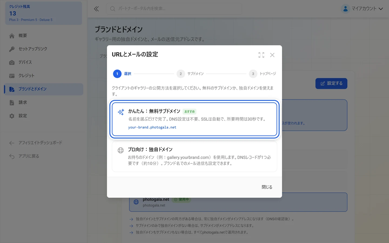Screen dimensions: 389x243
Task: Select プロ向け：独自ドメイン option
Action: (x=194, y=157)
